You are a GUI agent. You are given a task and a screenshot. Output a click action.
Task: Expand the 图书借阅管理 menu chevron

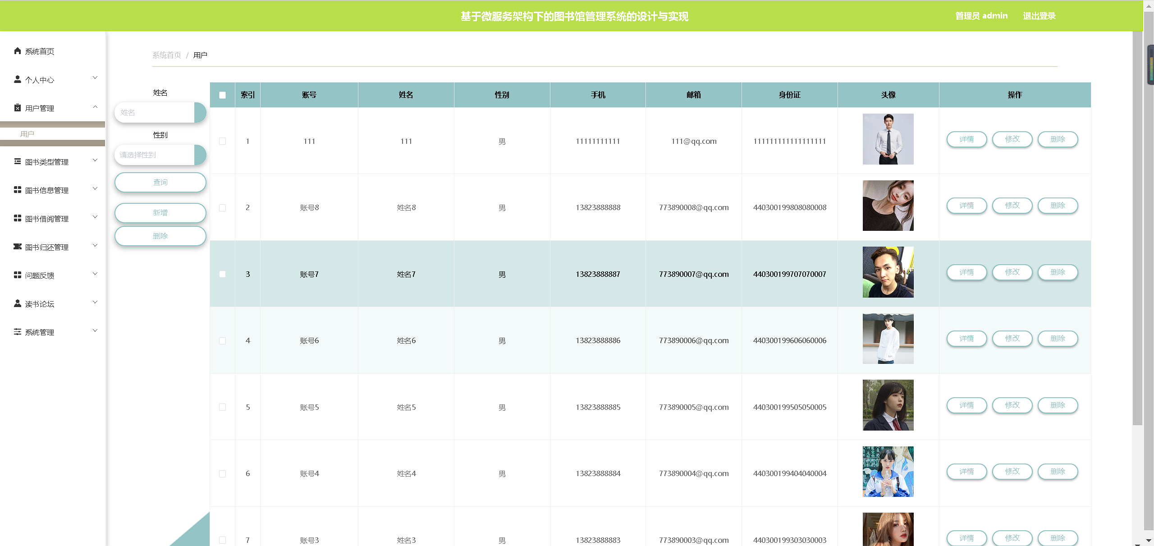pos(95,217)
